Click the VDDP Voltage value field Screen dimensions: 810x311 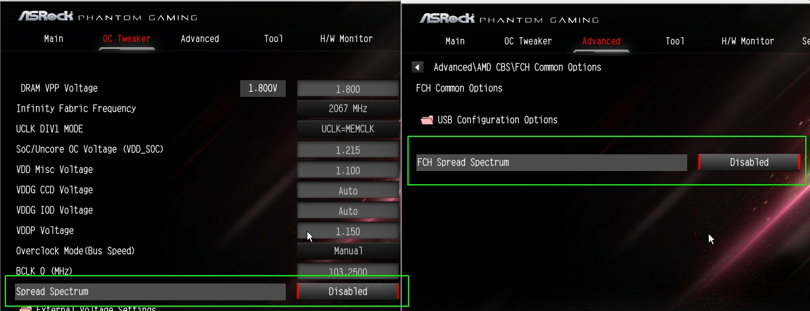[347, 231]
